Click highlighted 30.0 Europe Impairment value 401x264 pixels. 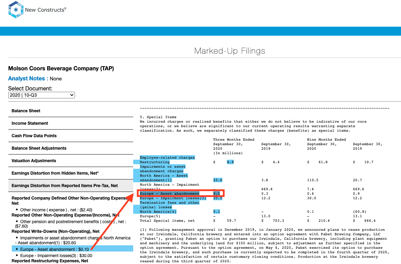click(217, 198)
